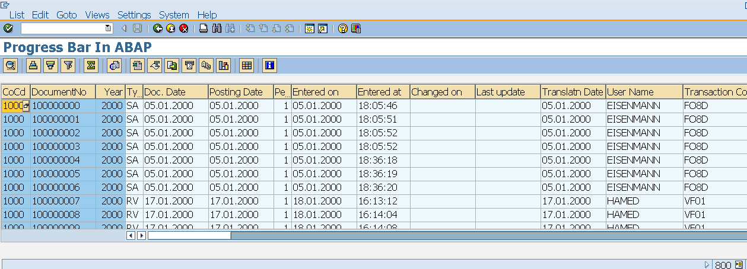The height and width of the screenshot is (269, 747).
Task: Open the Goto menu
Action: (67, 15)
